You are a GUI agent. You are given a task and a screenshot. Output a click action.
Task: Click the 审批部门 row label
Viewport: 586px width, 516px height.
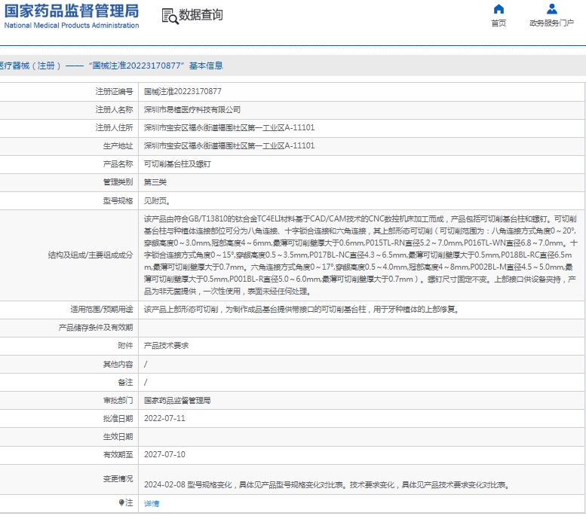pos(118,401)
